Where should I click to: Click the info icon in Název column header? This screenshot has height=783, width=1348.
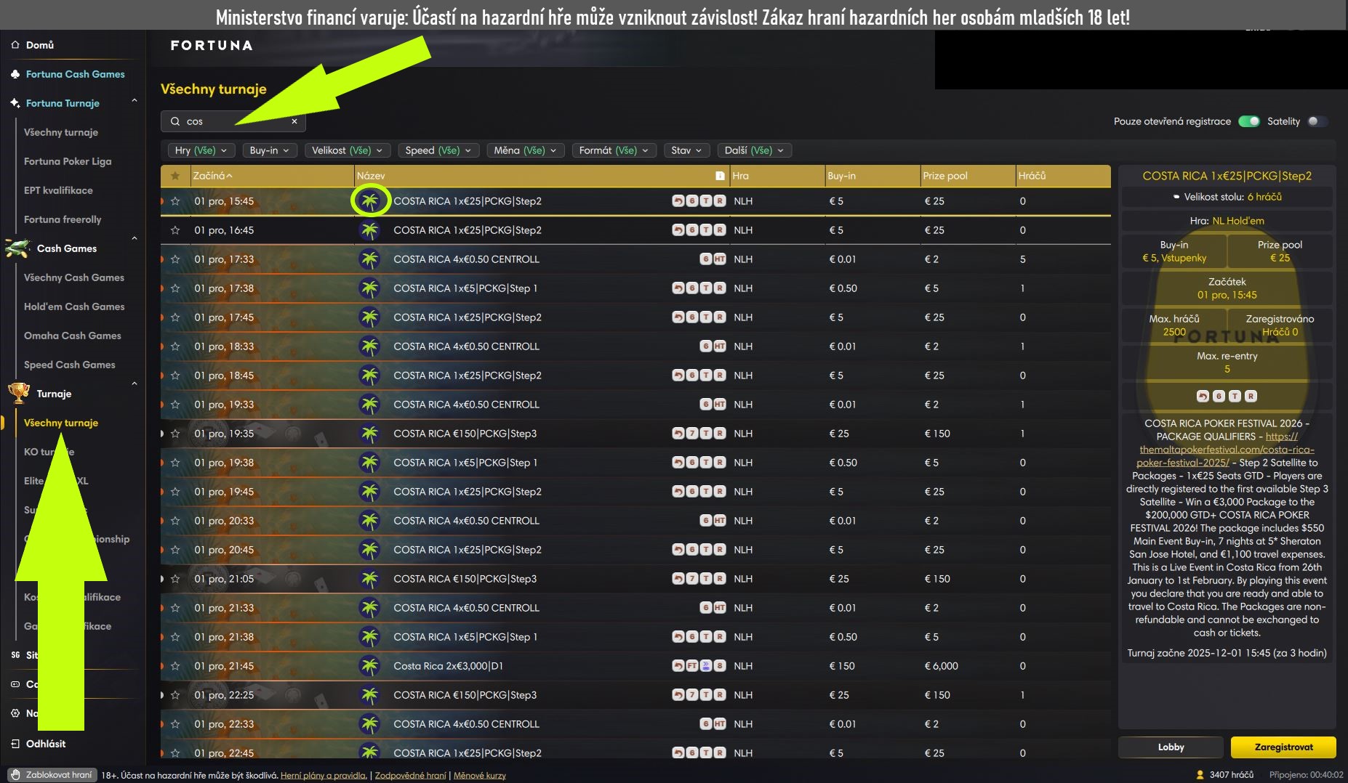click(720, 176)
